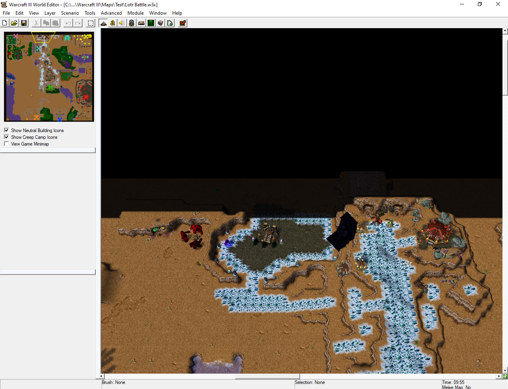Click the vertical scrollbar up arrow
This screenshot has width=508, height=389.
(505, 31)
